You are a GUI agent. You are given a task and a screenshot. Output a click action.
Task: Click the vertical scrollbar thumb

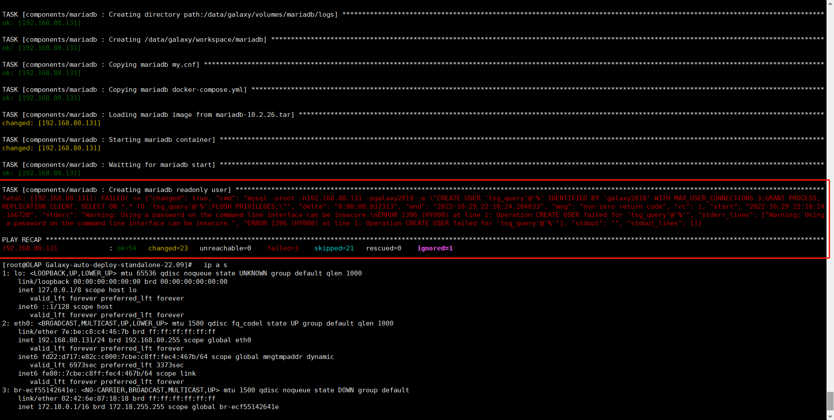click(830, 400)
